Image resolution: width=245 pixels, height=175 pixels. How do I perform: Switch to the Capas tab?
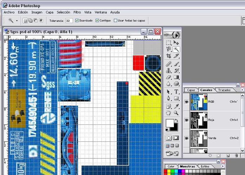point(191,90)
